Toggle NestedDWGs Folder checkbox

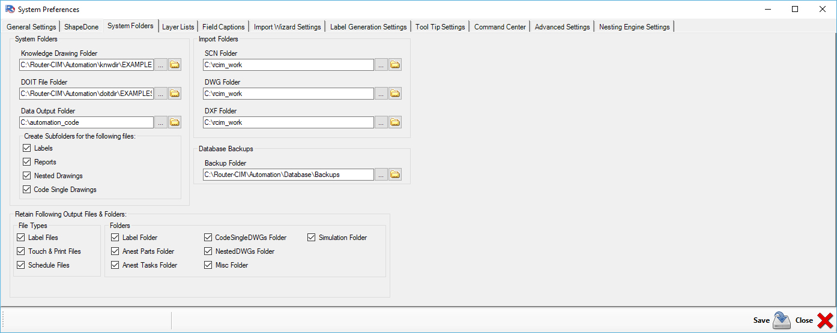click(x=208, y=251)
